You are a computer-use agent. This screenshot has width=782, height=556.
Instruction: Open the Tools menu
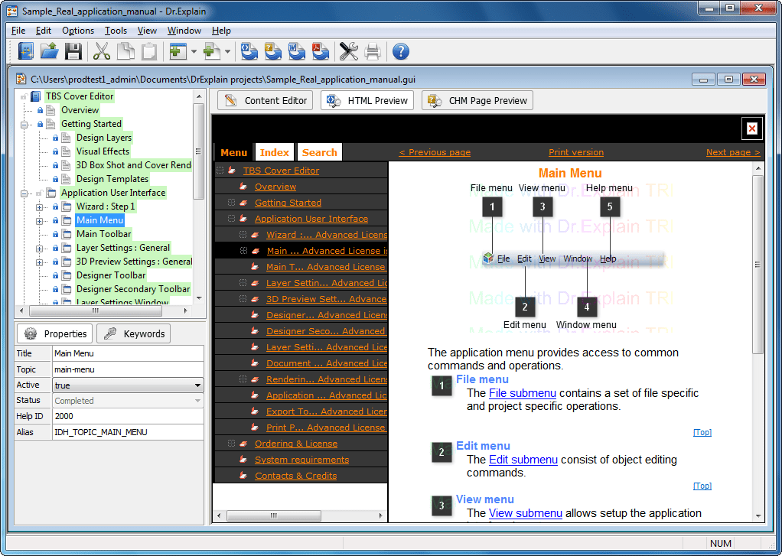point(116,31)
